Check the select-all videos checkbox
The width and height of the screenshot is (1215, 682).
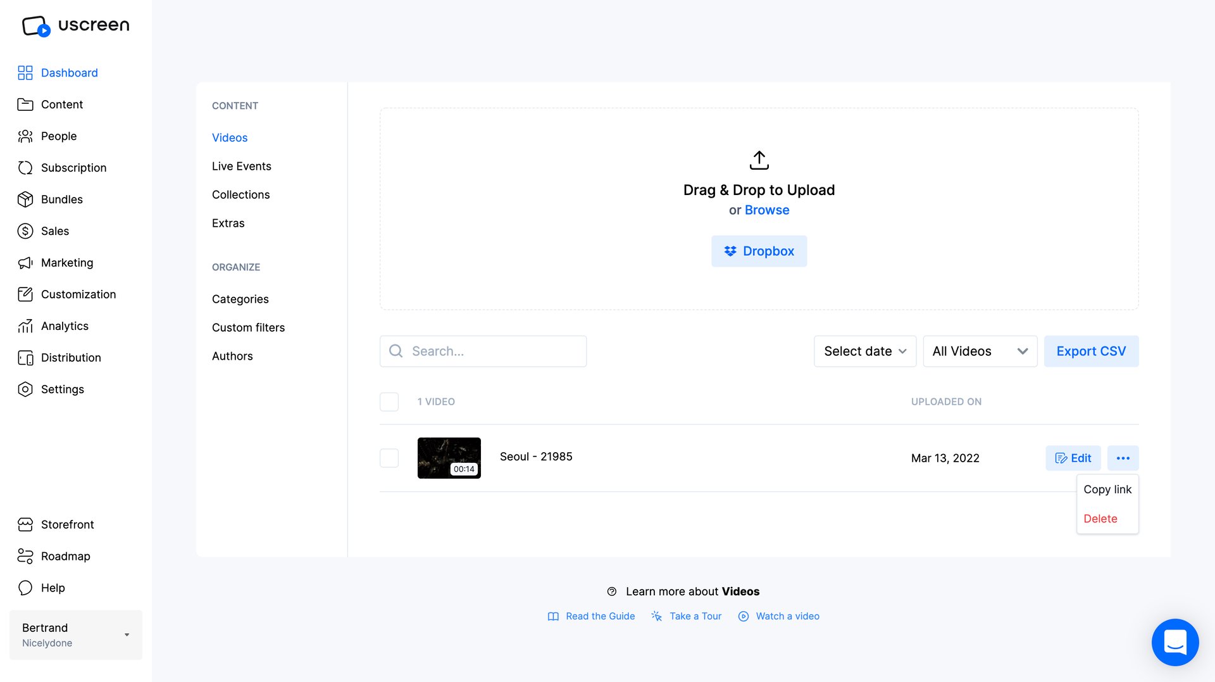389,401
